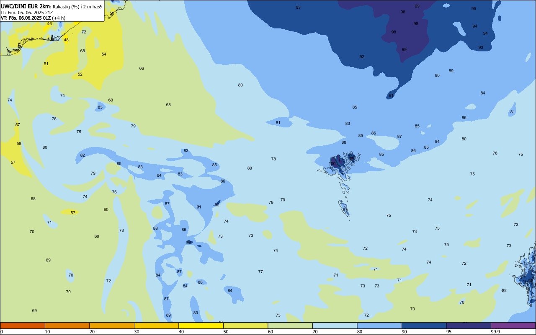
Task: Click the 'UWC/DINI EUR 2km' title text
Action: 26,6
